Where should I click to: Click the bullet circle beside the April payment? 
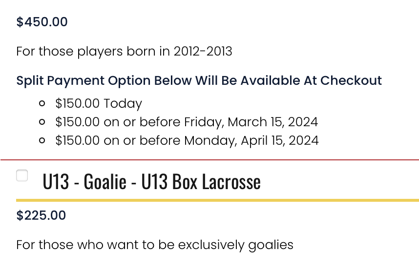pyautogui.click(x=42, y=140)
